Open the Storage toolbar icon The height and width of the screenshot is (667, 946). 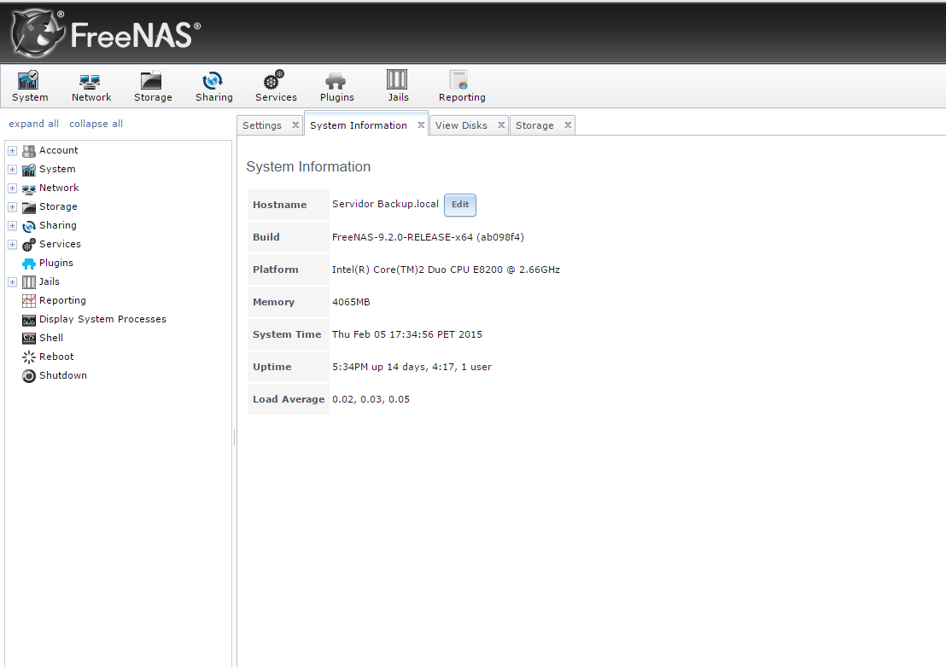tap(153, 86)
